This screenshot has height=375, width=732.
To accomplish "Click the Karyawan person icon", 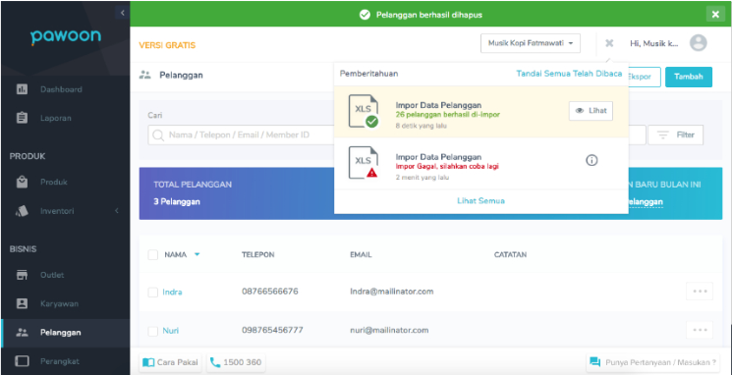I will click(x=22, y=303).
